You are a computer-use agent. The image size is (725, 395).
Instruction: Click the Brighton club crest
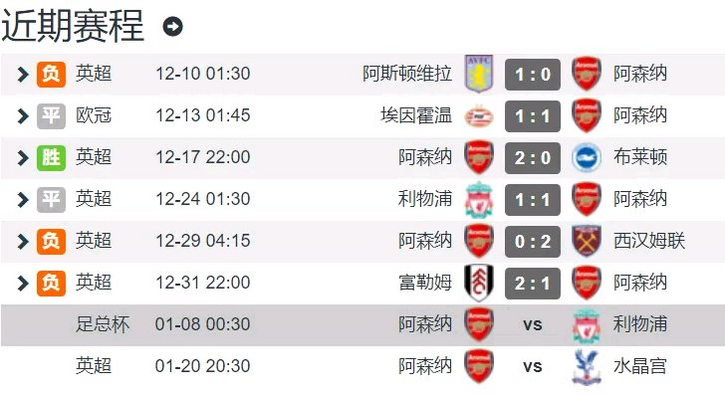(586, 158)
